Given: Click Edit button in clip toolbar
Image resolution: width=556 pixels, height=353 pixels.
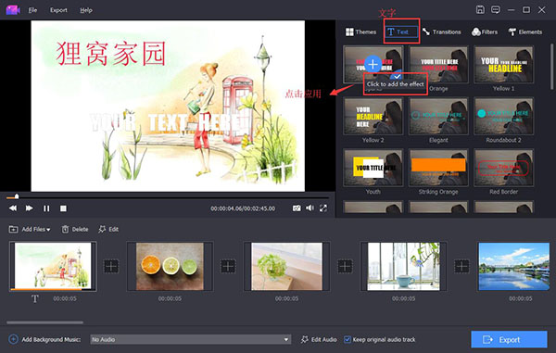Looking at the screenshot, I should pos(108,229).
